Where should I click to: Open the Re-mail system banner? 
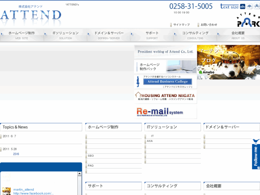point(166,112)
